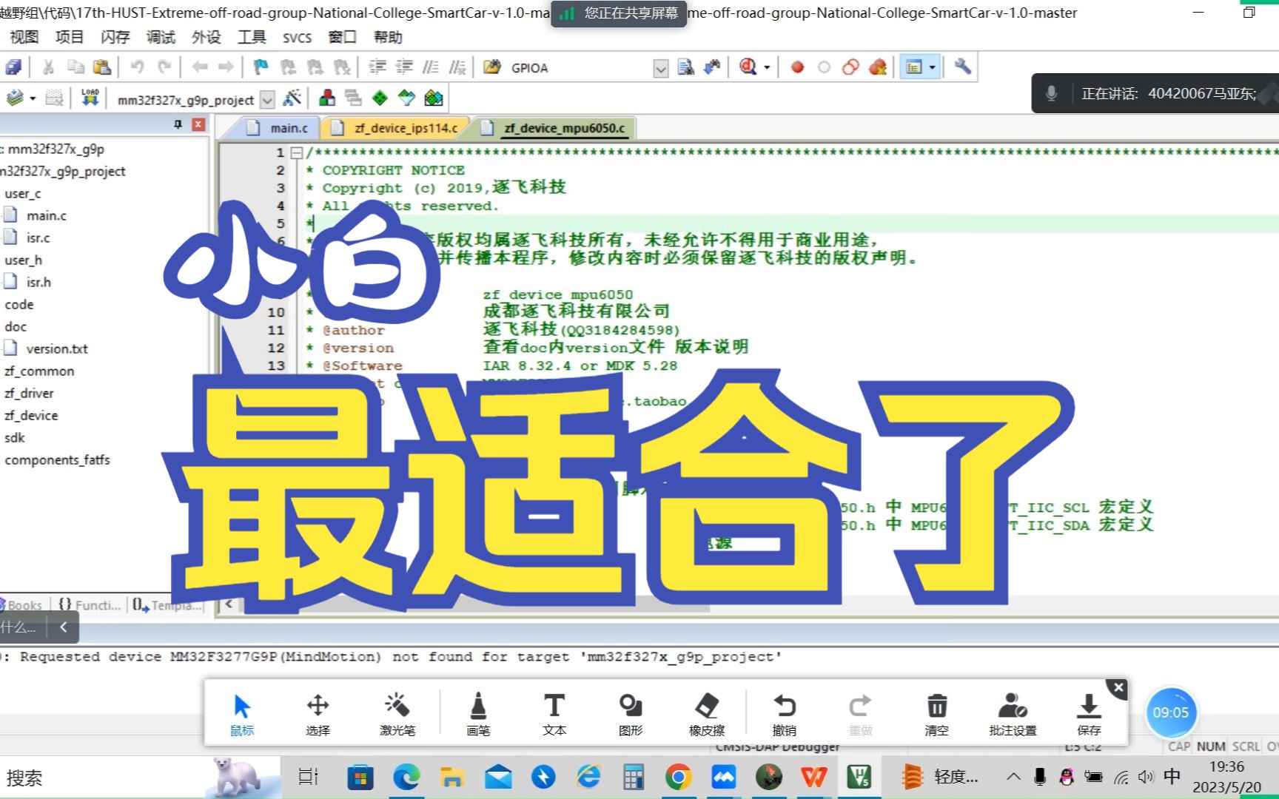
Task: Switch input language via the 中 tray indicator
Action: pyautogui.click(x=1172, y=778)
